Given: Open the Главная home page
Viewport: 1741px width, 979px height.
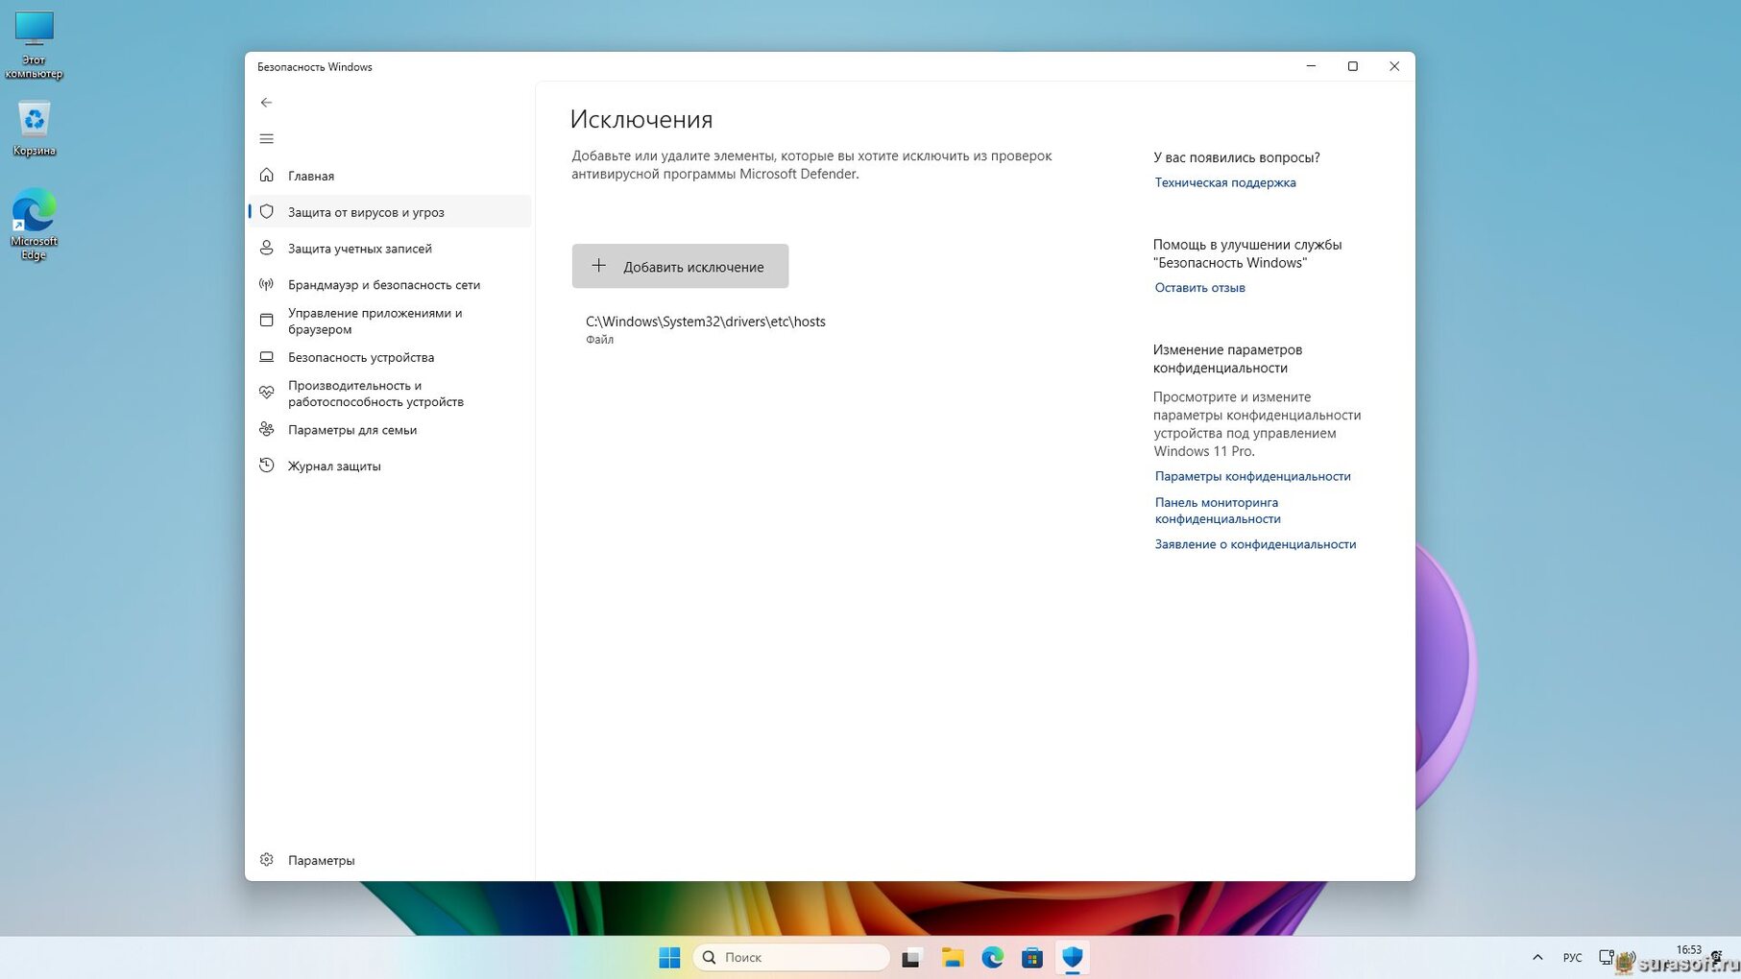Looking at the screenshot, I should (x=310, y=176).
